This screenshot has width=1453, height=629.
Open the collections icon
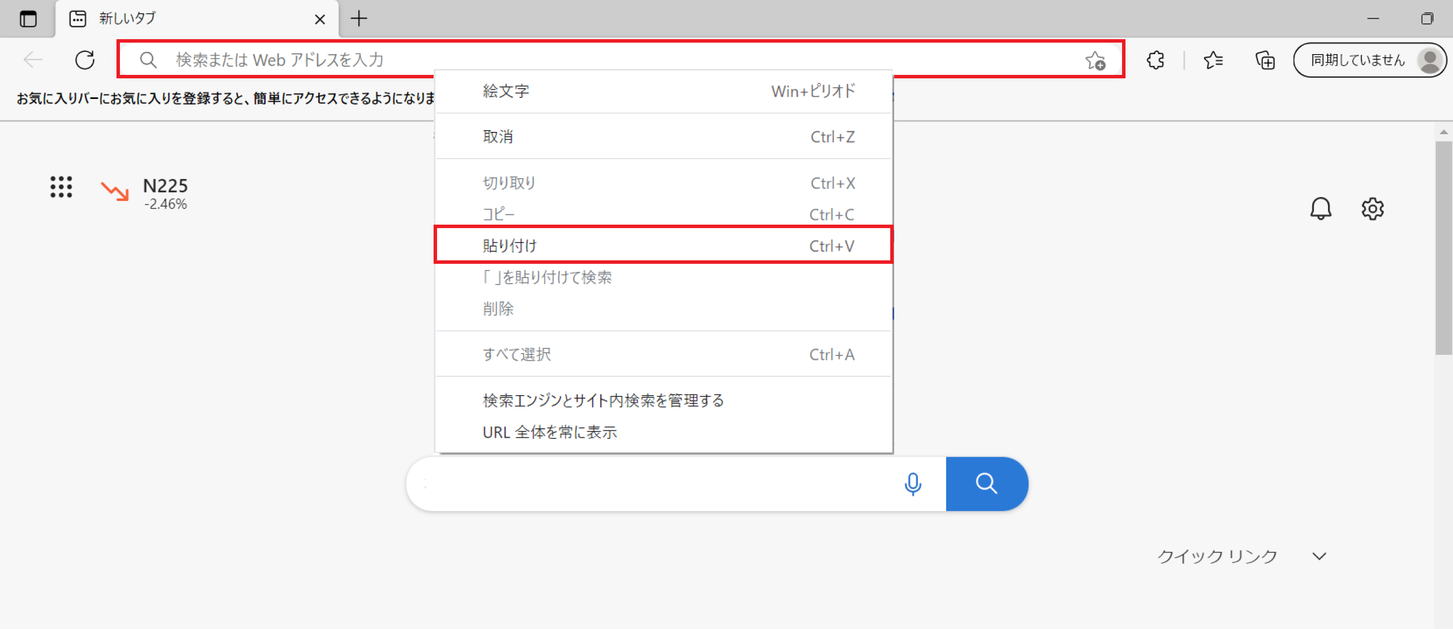click(1265, 60)
